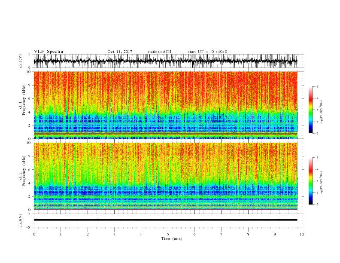The image size is (340, 263).
Task: Click time axis tick label '3'
Action: click(x=114, y=234)
